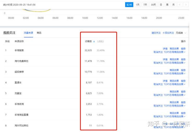View 商品效果 for the 手淘微淘 row
195x132 pixels.
coord(174,102)
